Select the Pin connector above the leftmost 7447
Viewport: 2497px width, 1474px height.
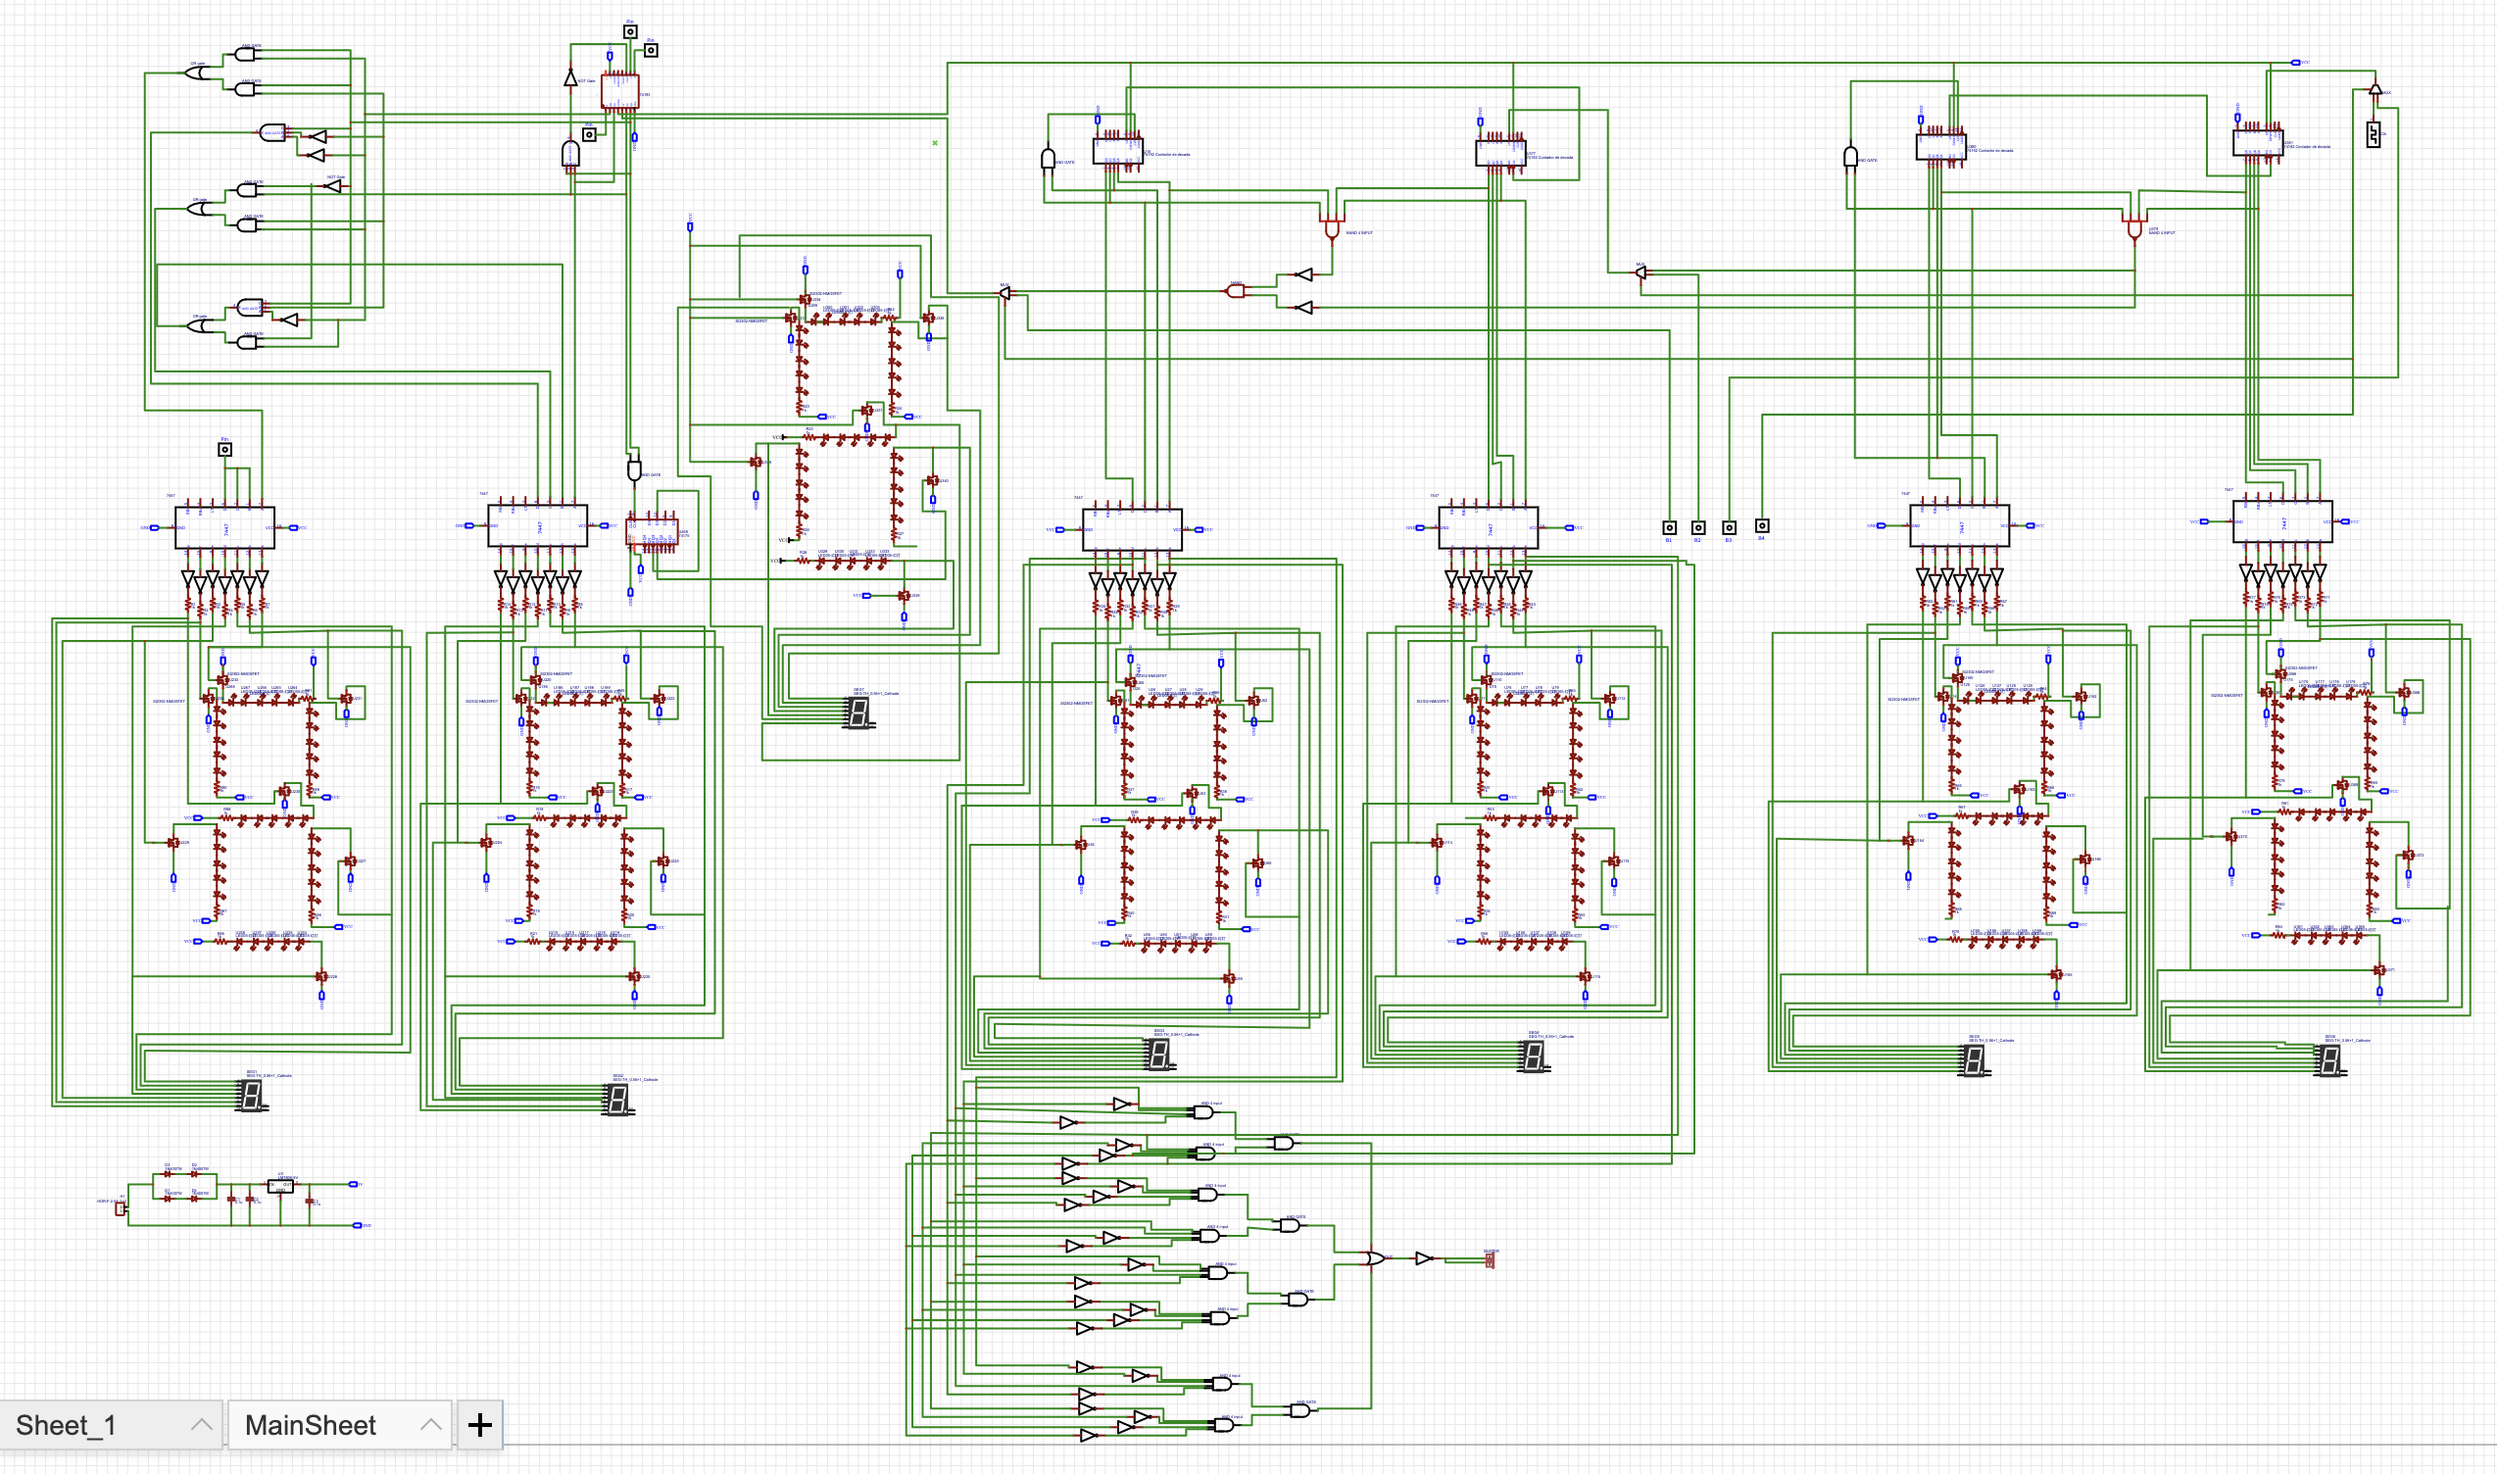[x=225, y=450]
